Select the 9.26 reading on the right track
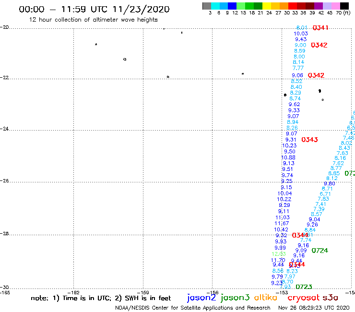The width and height of the screenshot is (355, 312). 312,224
